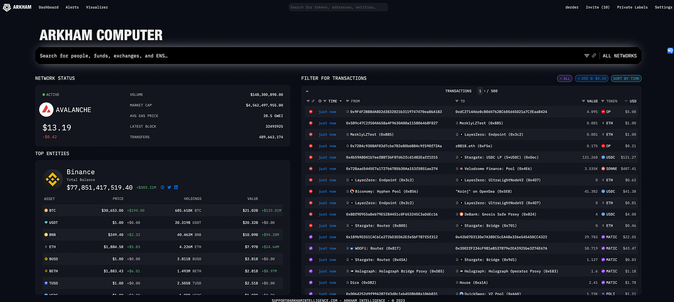674x302 pixels.
Task: Click the $77,851,417,519.40 total balance
Action: (100, 187)
